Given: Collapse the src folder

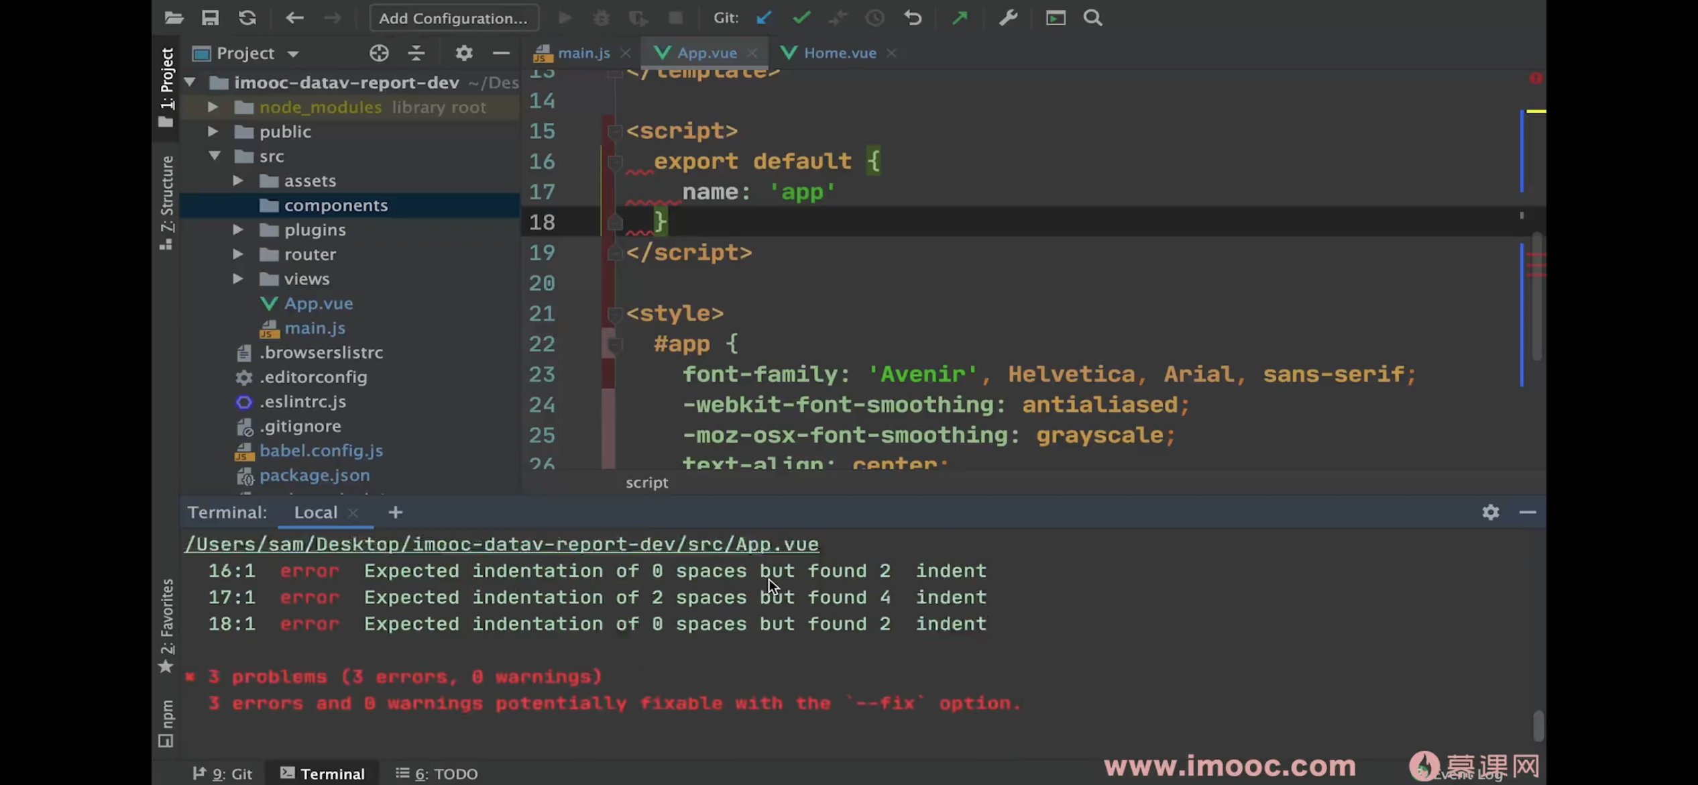Looking at the screenshot, I should click(215, 156).
